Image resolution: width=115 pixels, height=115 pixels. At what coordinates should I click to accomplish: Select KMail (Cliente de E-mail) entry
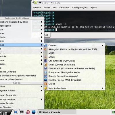[74, 65]
